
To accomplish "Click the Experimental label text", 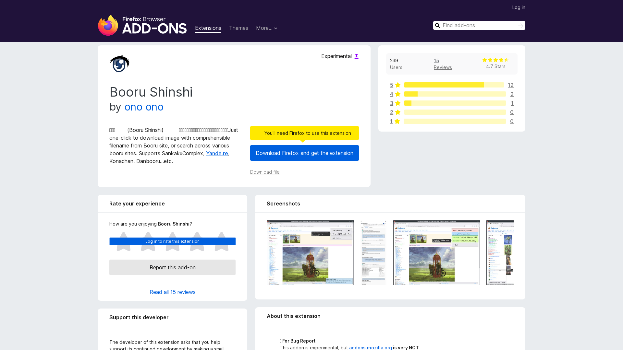I will [x=336, y=56].
